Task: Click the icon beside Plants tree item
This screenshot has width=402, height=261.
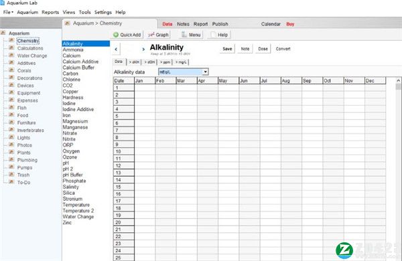Action: click(x=11, y=152)
